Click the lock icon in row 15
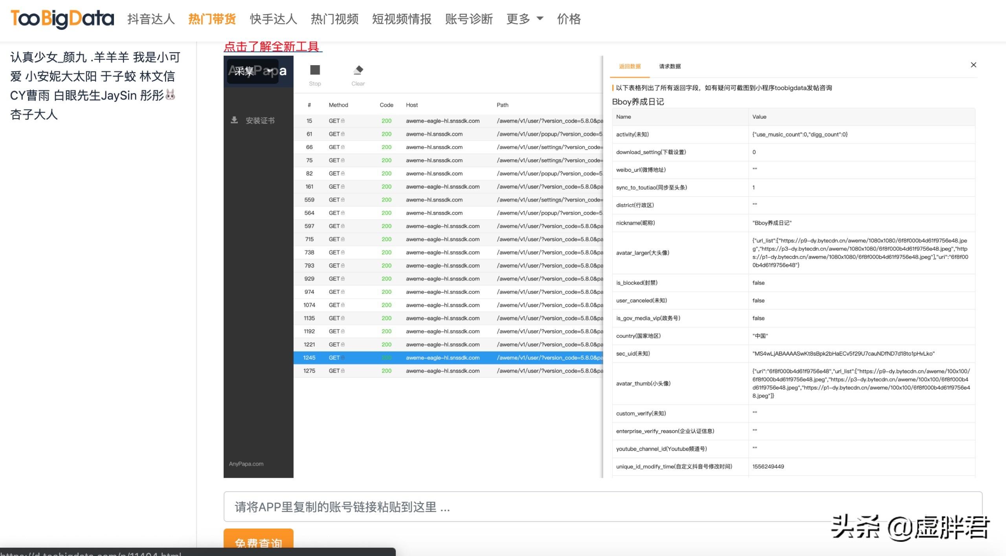Screen dimensions: 1006x556 pos(343,121)
